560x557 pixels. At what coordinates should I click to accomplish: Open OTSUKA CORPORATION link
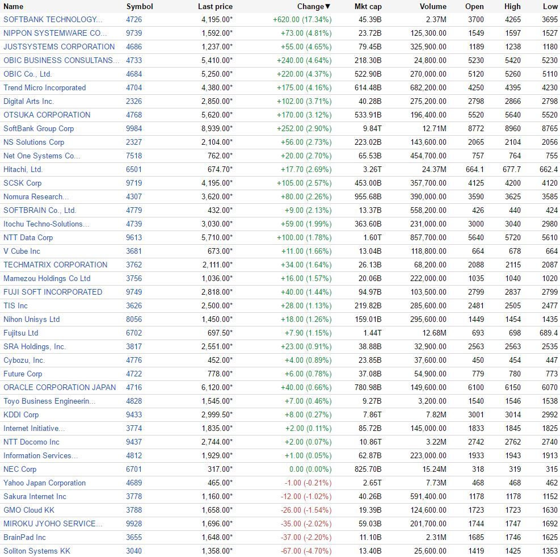[x=47, y=115]
